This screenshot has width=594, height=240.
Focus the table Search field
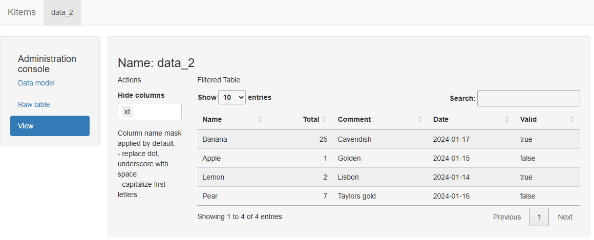click(x=528, y=98)
